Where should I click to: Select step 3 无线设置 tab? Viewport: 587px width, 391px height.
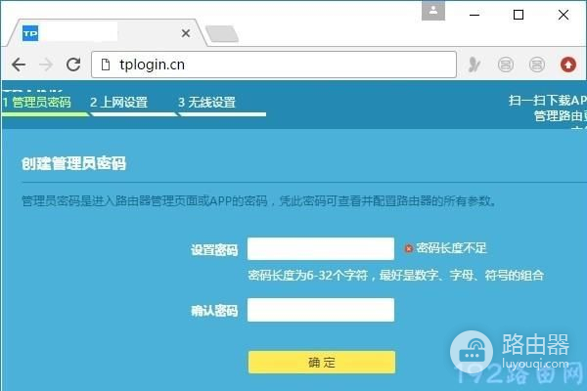click(x=207, y=102)
